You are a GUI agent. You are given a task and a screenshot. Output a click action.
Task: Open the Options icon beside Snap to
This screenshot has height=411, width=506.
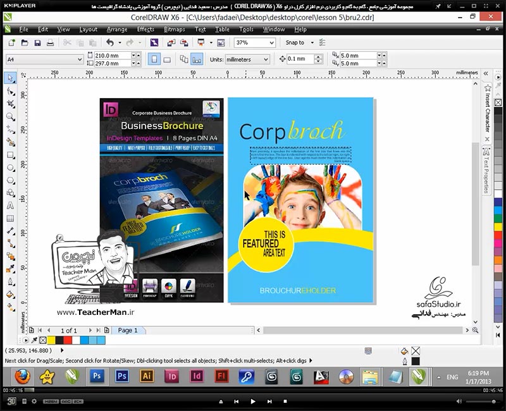tap(322, 42)
